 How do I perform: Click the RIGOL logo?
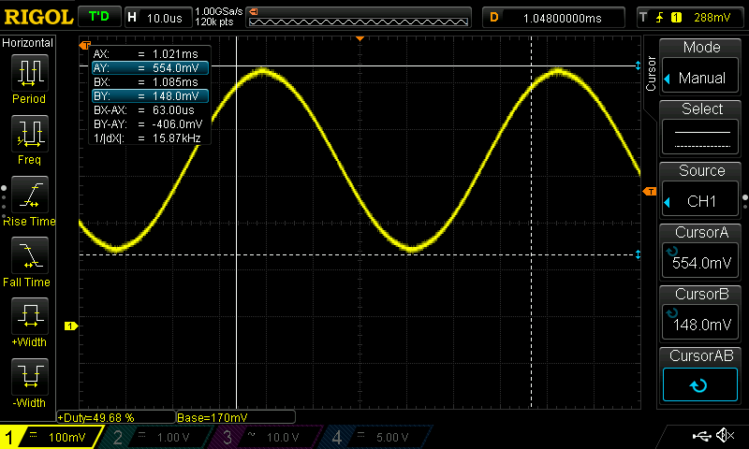coord(38,17)
